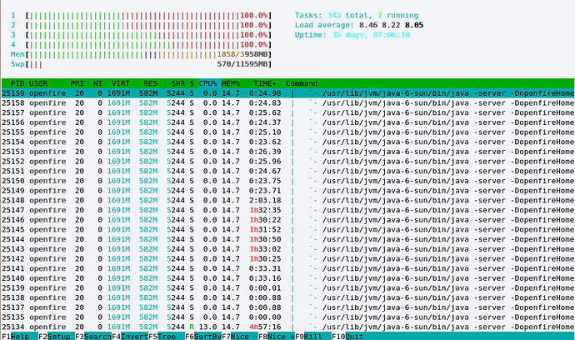The image size is (575, 340).
Task: Select process row with PID 25158
Action: tap(287, 103)
